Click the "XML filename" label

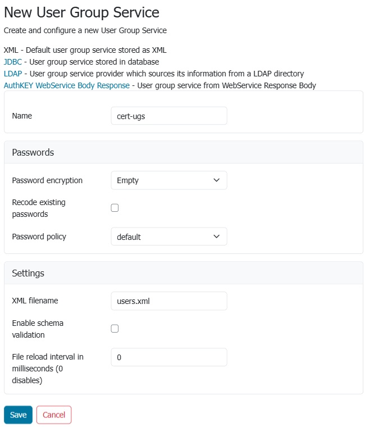tap(35, 301)
